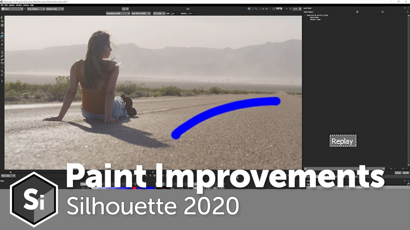Open the Session menu
410x230 pixels.
point(12,5)
